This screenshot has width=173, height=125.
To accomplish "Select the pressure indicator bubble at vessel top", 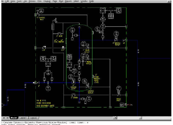I will coord(72,30).
